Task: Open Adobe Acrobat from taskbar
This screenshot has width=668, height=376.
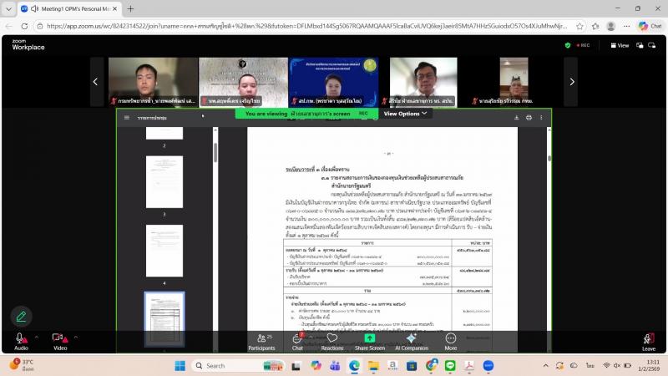Action: (469, 365)
